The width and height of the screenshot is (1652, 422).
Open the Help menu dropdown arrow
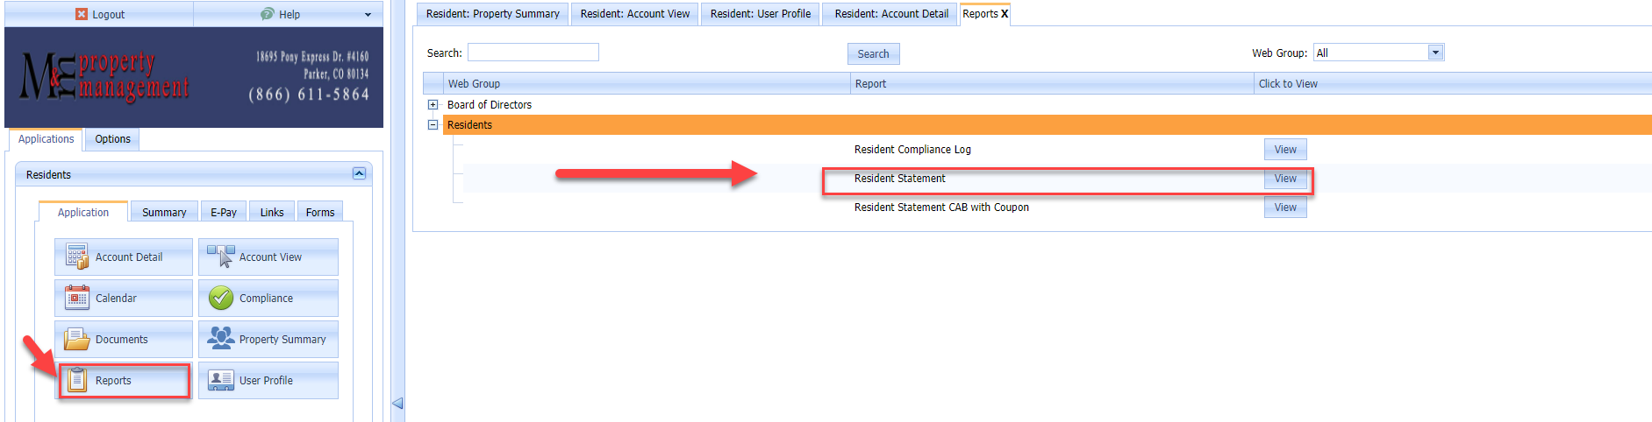point(368,15)
